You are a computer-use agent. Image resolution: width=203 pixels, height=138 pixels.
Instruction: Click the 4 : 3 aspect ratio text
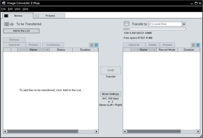point(111,102)
